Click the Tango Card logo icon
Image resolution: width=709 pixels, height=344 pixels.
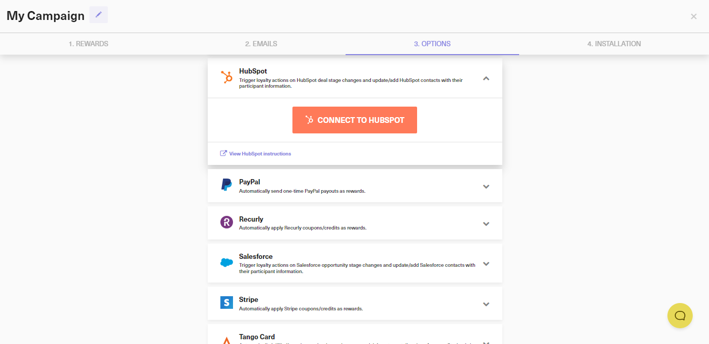click(x=226, y=339)
